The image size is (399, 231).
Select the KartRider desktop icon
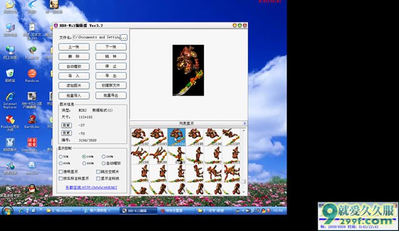point(32,119)
